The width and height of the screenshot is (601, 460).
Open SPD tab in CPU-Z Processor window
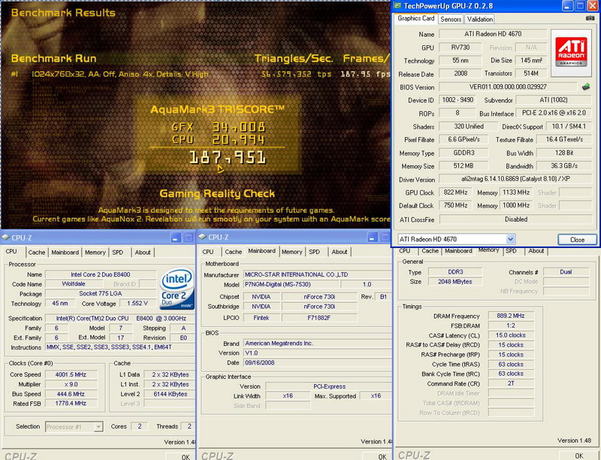(118, 253)
